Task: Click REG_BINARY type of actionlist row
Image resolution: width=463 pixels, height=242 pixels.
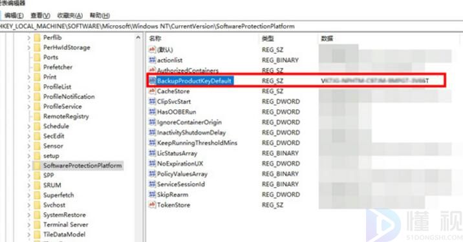Action: 280,60
